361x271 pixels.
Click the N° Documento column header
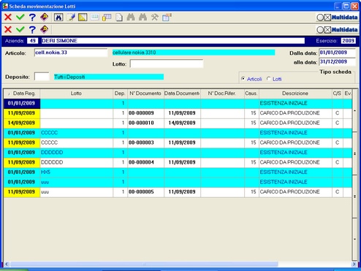145,93
